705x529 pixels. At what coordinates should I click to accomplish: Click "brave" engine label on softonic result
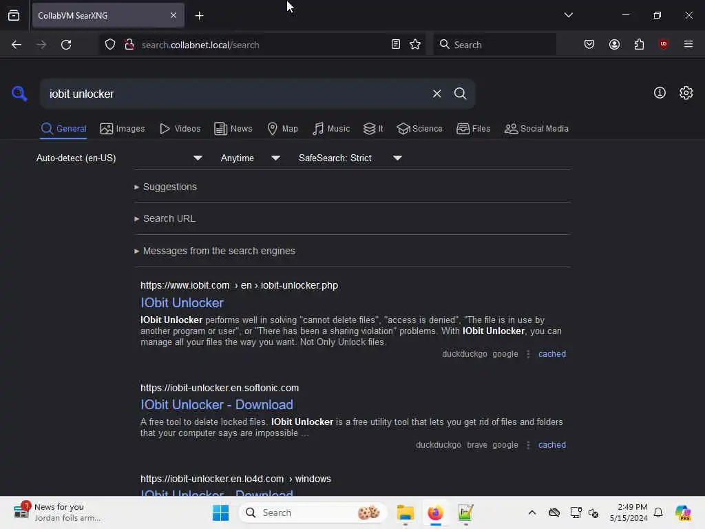tap(477, 445)
